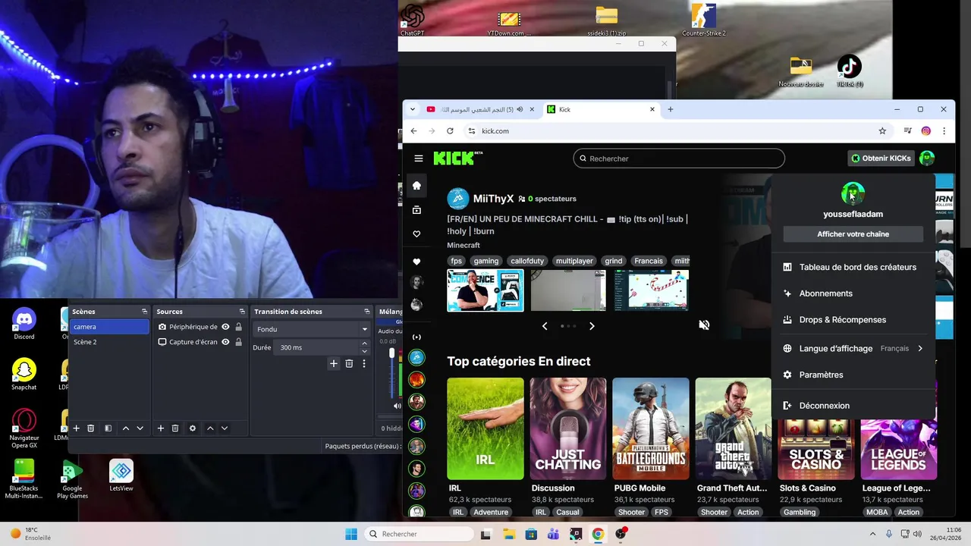This screenshot has height=546, width=971.
Task: Undock the Transition de scènes panel
Action: tap(366, 312)
